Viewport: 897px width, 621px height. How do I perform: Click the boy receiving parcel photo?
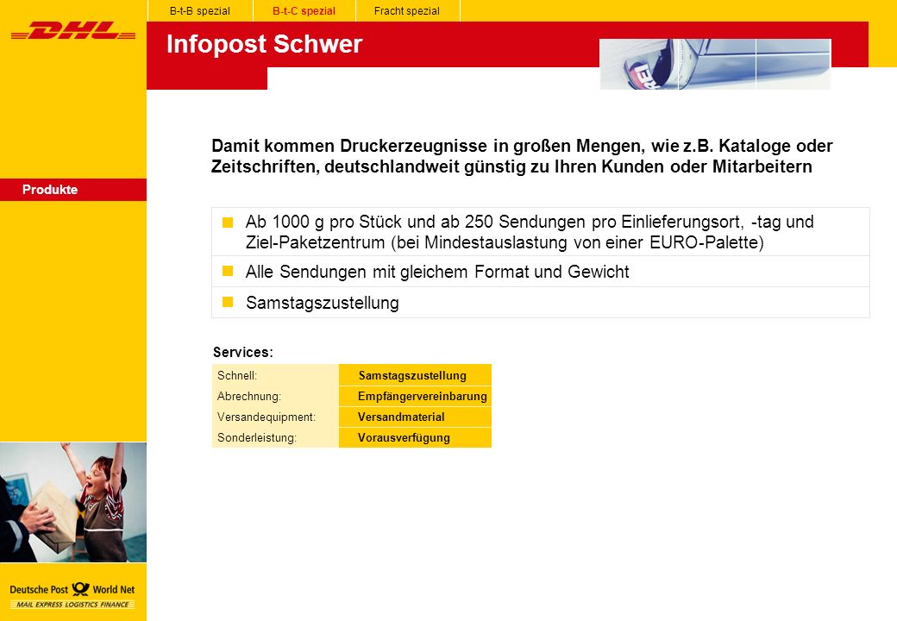[73, 502]
